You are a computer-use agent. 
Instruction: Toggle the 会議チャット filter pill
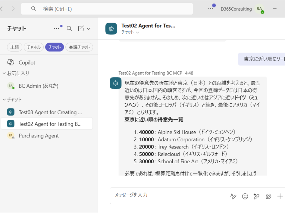(79, 47)
